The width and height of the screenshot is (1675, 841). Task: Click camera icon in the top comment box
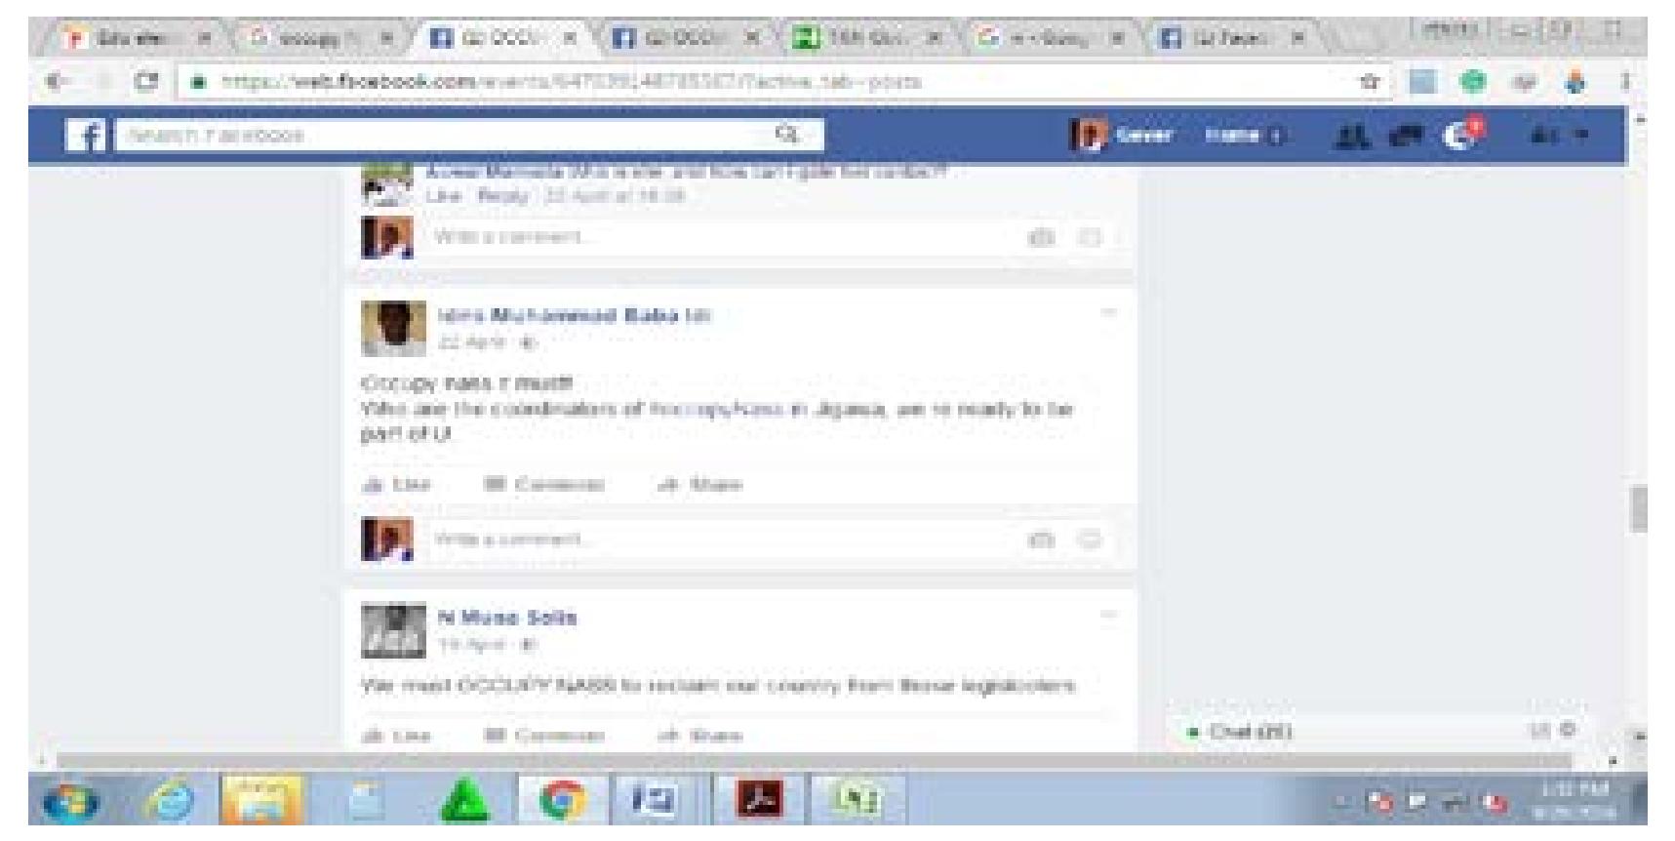(x=1043, y=237)
